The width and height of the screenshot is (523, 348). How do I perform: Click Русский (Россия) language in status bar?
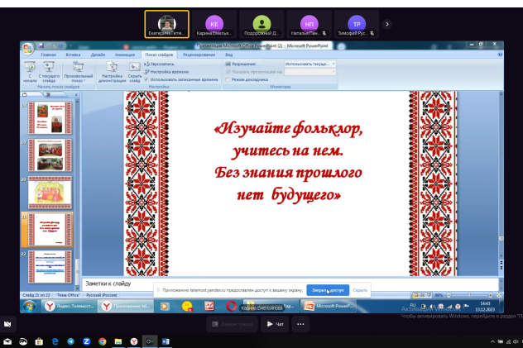(x=102, y=295)
